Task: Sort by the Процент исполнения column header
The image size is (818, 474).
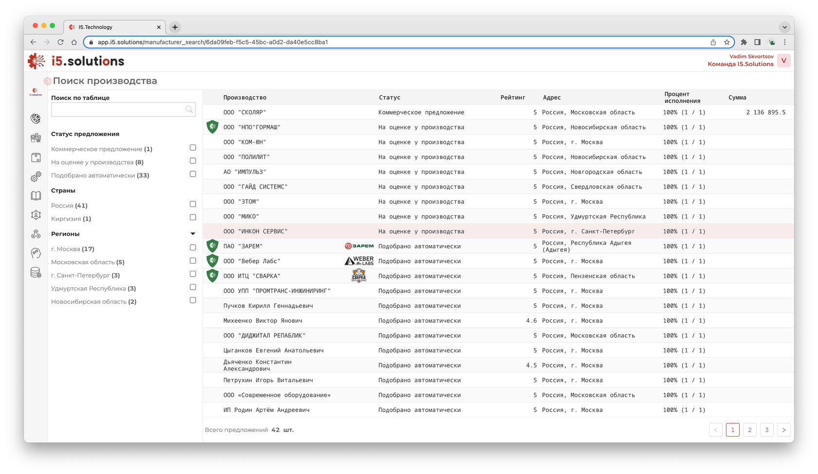Action: click(682, 97)
